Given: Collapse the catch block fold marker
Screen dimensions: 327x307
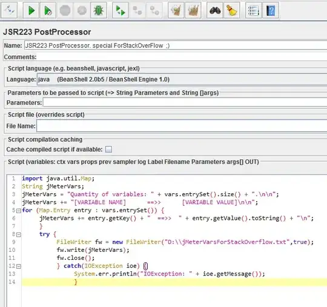Looking at the screenshot, I should [x=19, y=266].
